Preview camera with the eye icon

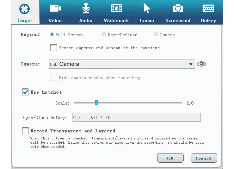click(201, 64)
